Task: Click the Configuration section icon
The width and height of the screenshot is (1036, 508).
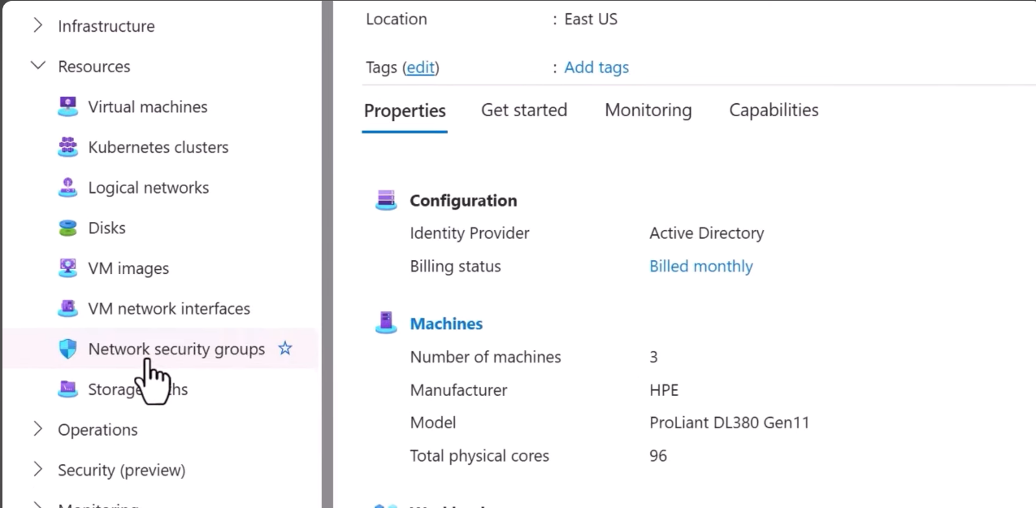Action: tap(386, 200)
